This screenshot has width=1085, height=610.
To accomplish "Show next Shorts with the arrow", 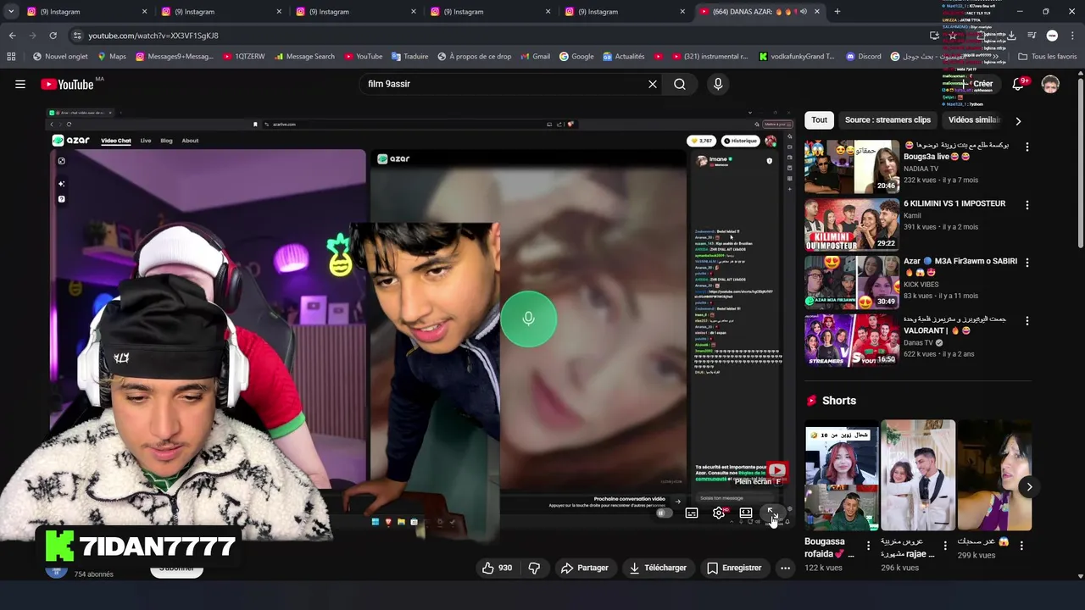I will pos(1029,486).
